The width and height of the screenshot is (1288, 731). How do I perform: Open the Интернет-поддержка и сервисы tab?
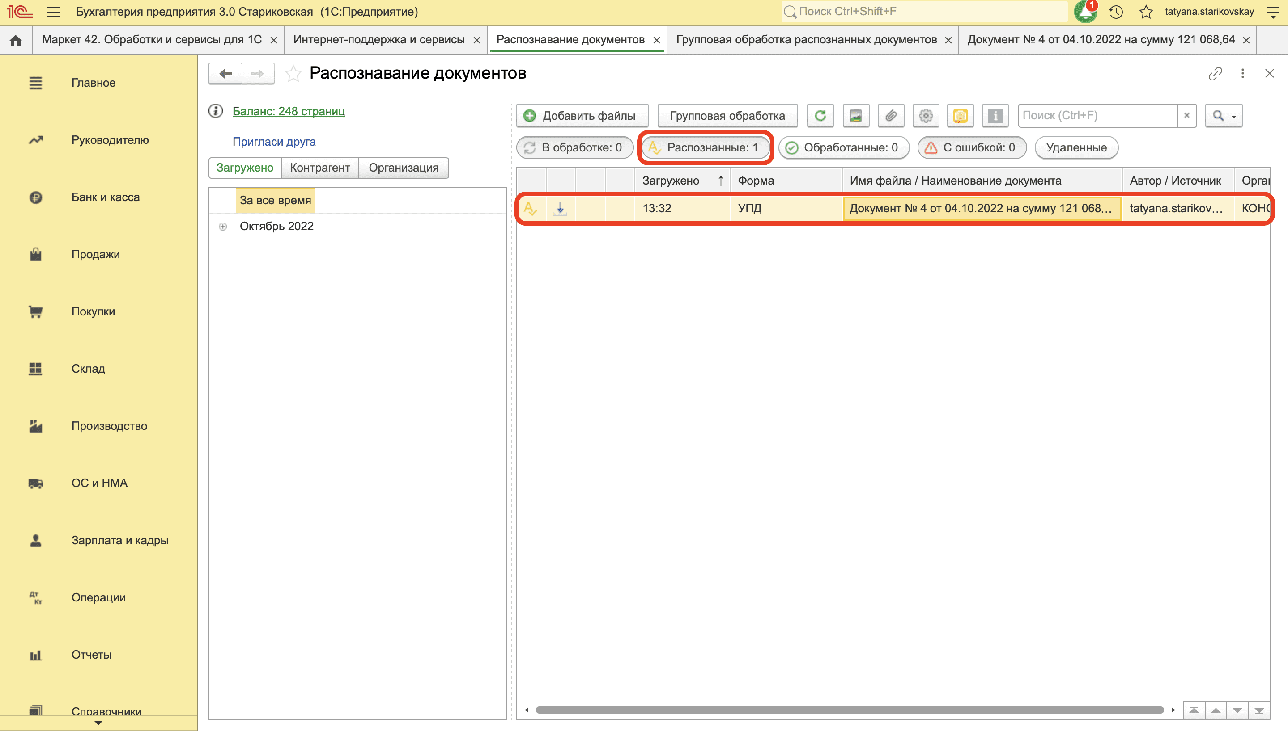pyautogui.click(x=379, y=40)
